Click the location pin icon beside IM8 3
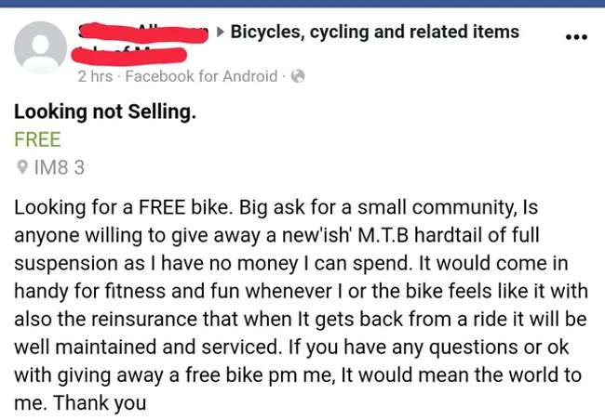This screenshot has width=605, height=420. click(22, 168)
